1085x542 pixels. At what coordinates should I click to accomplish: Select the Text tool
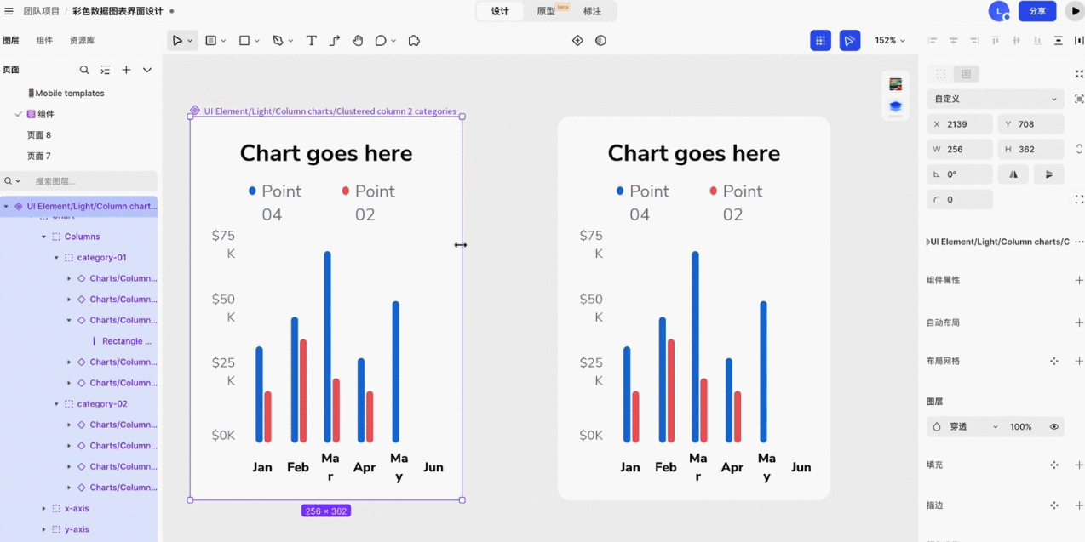point(311,41)
